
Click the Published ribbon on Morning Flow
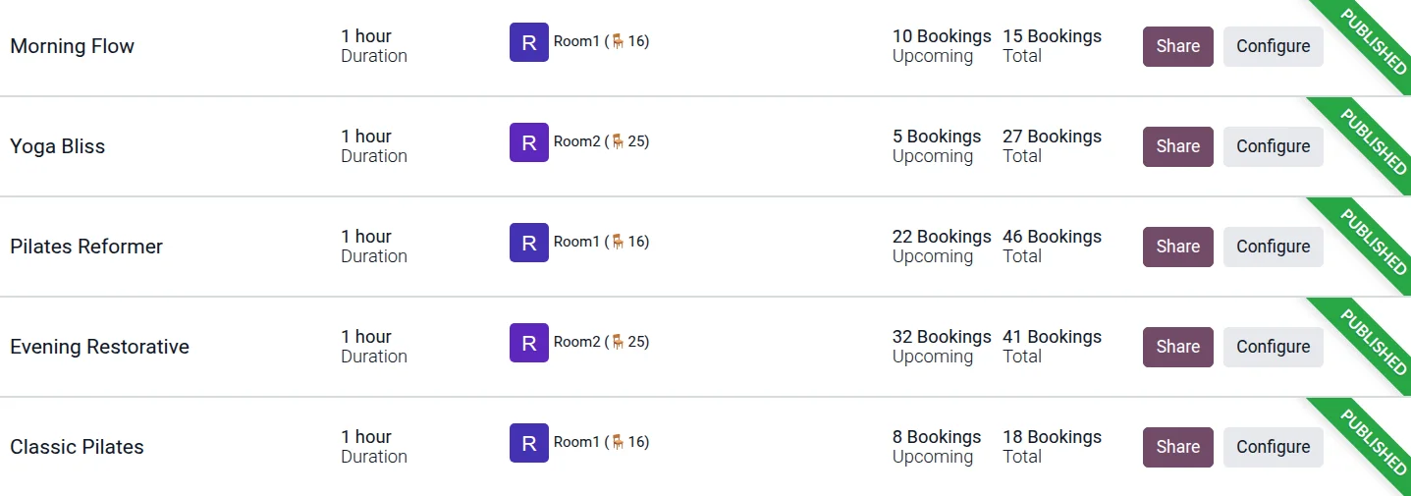click(1374, 42)
